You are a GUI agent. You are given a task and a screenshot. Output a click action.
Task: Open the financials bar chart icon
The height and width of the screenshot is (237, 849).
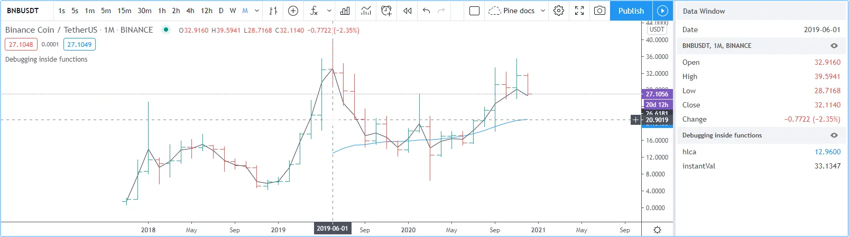tap(345, 11)
